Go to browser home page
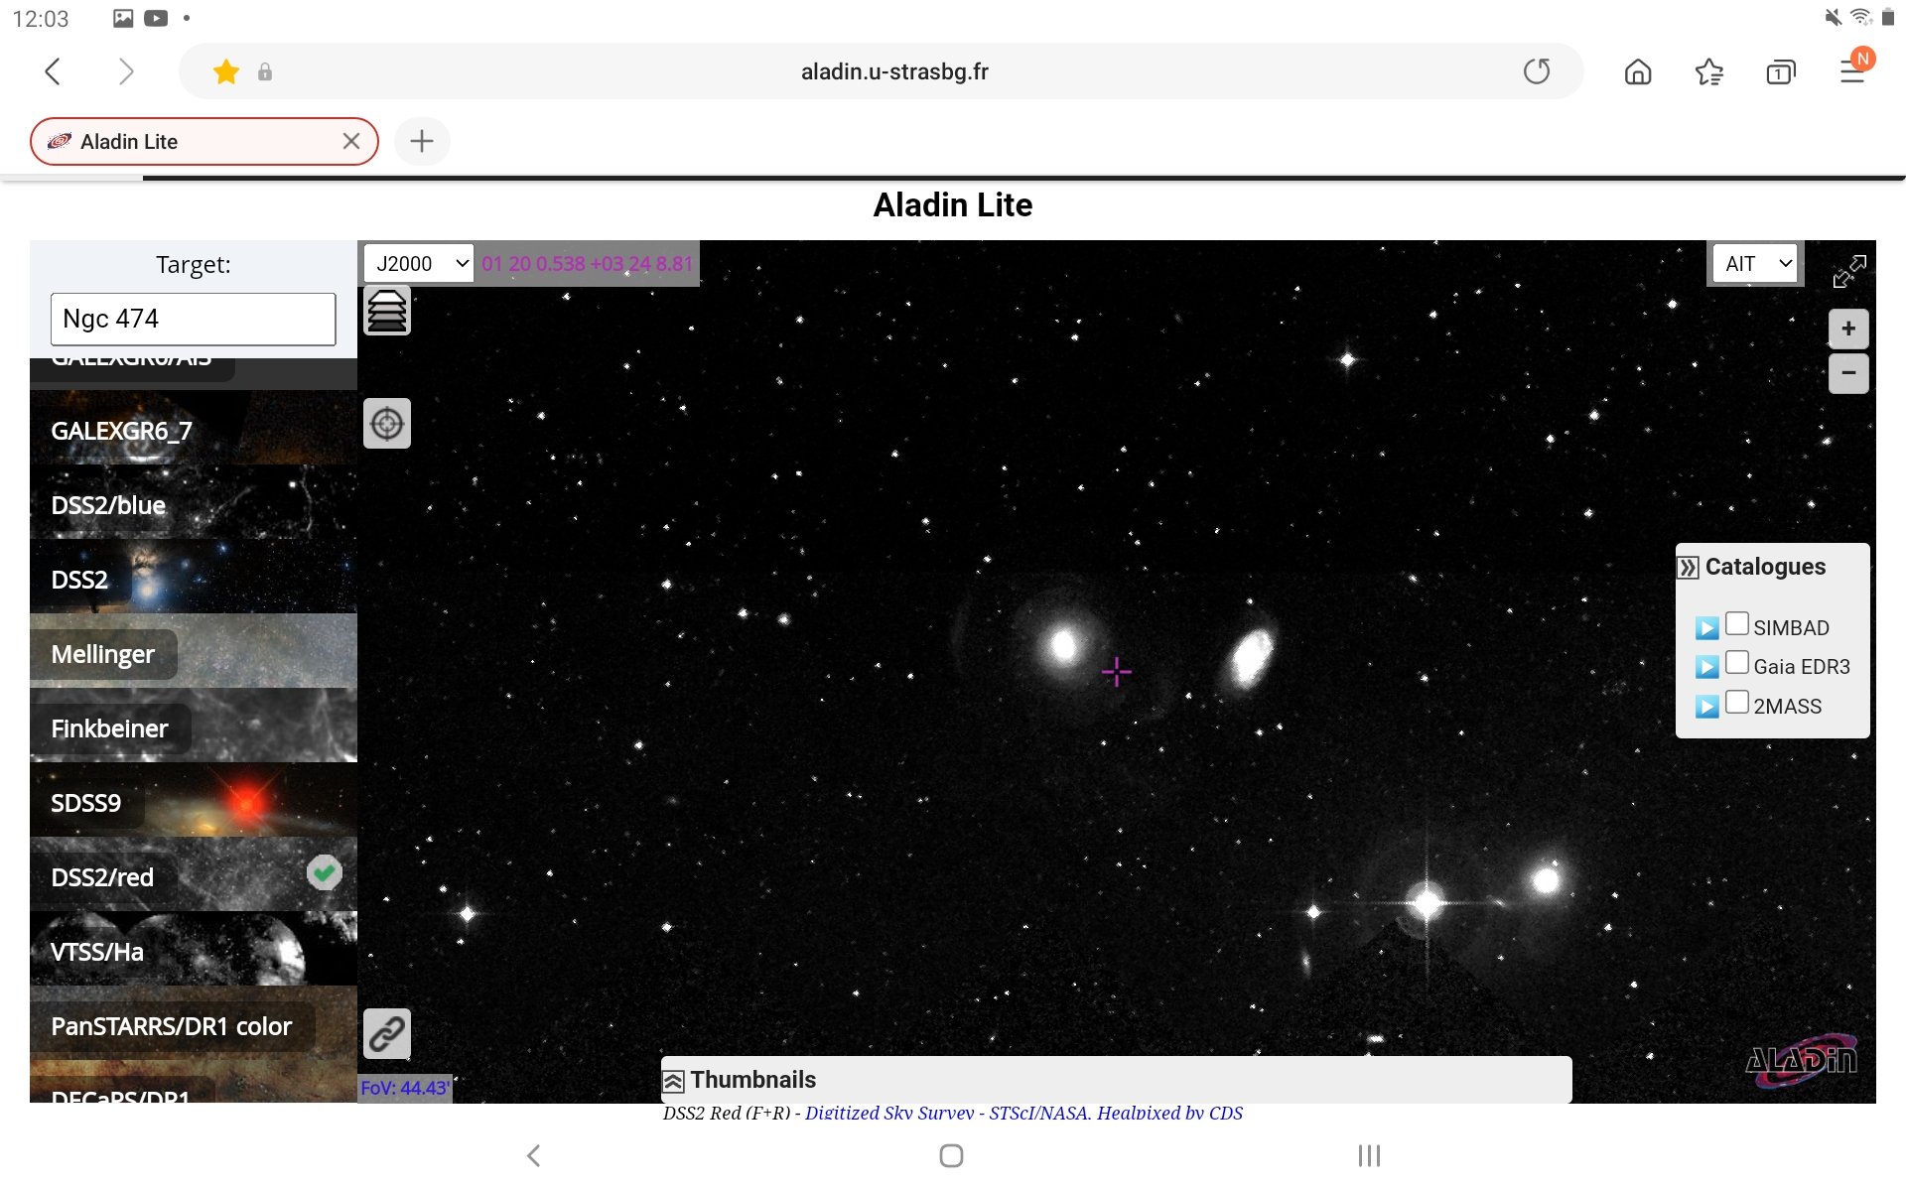The image size is (1906, 1191). point(1638,71)
